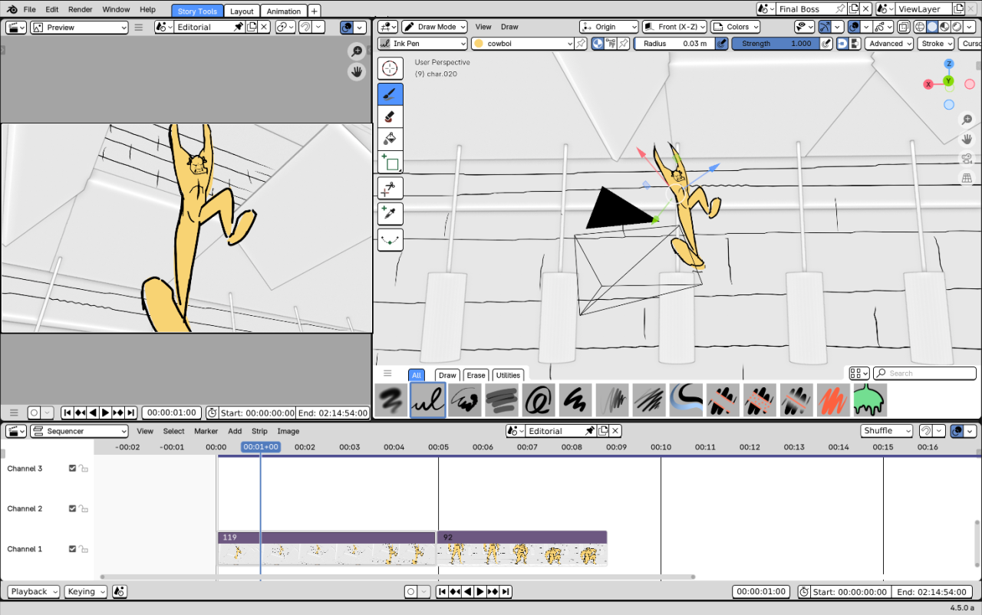Open the Front (X-Z) drawing plane dropdown
The width and height of the screenshot is (982, 615).
click(674, 27)
